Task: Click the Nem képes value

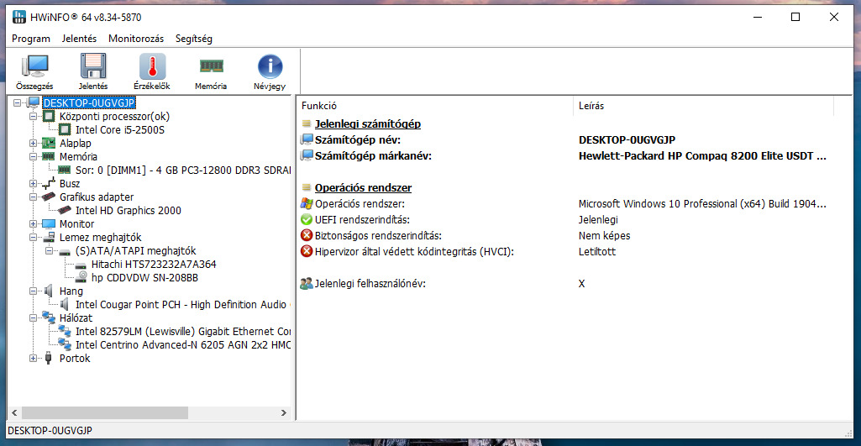Action: pyautogui.click(x=604, y=236)
